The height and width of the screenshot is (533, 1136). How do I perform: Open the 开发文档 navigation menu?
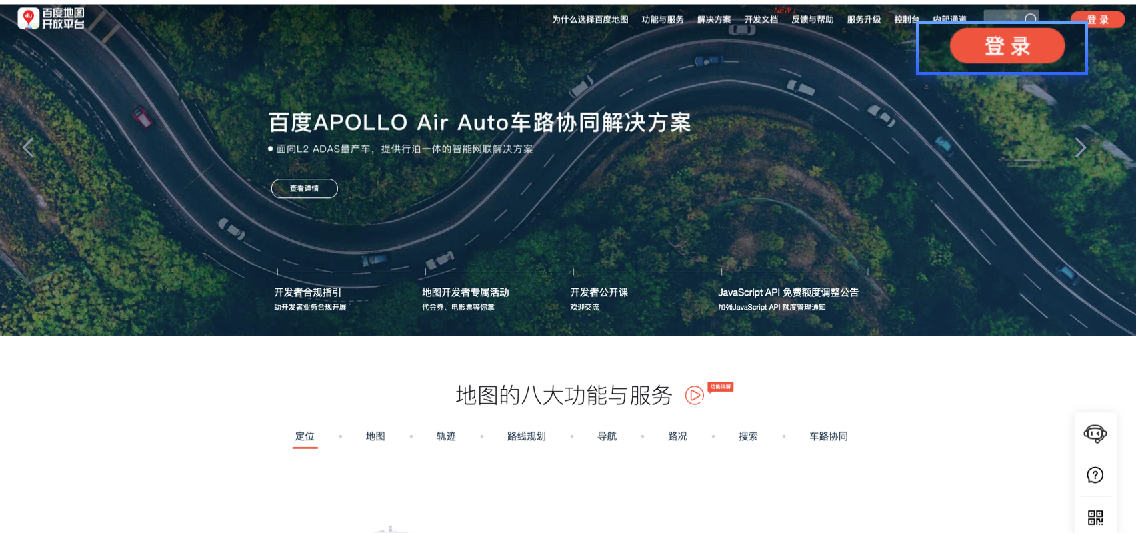click(761, 20)
